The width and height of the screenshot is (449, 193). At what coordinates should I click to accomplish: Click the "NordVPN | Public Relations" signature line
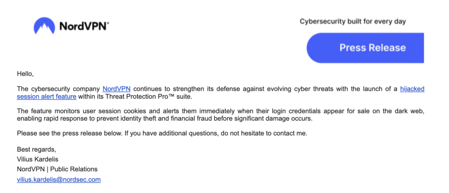pos(57,169)
